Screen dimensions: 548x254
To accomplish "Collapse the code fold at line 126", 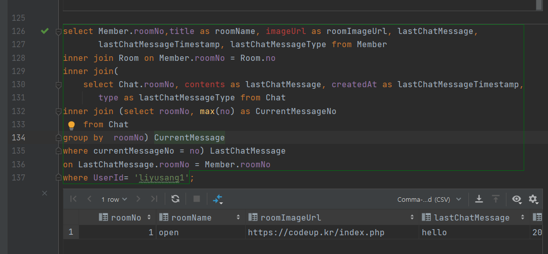I will (58, 32).
